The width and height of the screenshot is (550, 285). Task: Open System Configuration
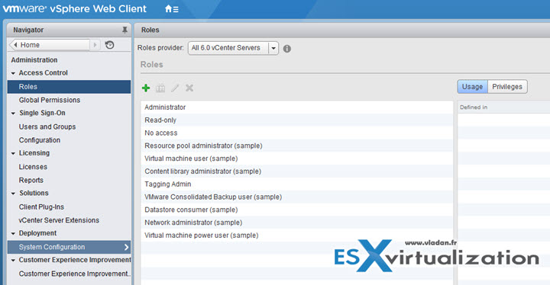(69, 247)
